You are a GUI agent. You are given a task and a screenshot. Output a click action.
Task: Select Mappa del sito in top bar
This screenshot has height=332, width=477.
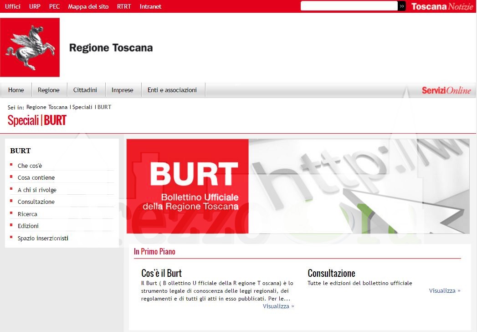88,6
